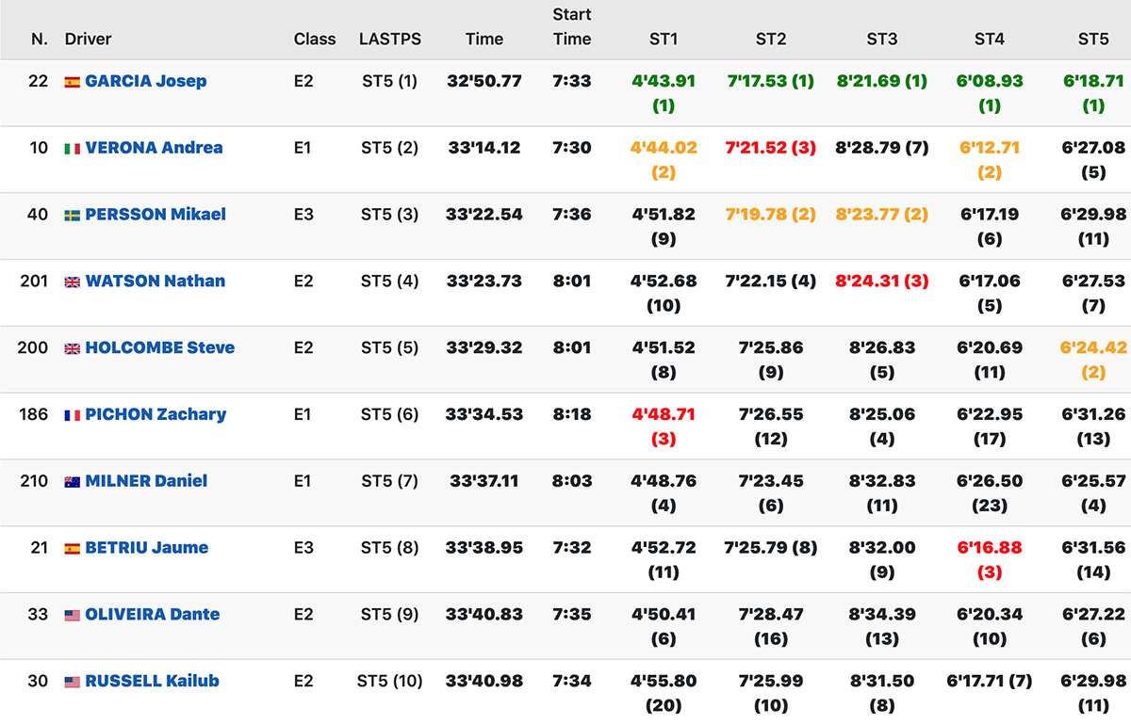Click the Spain flag beside BETRIU Jaume
This screenshot has width=1131, height=724.
pyautogui.click(x=72, y=550)
